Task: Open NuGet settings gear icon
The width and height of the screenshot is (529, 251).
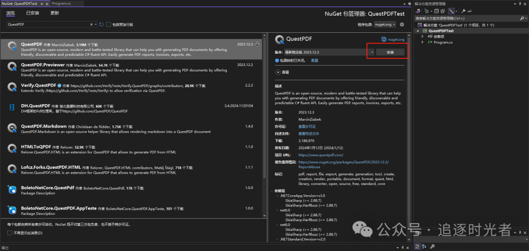Action: pyautogui.click(x=402, y=24)
